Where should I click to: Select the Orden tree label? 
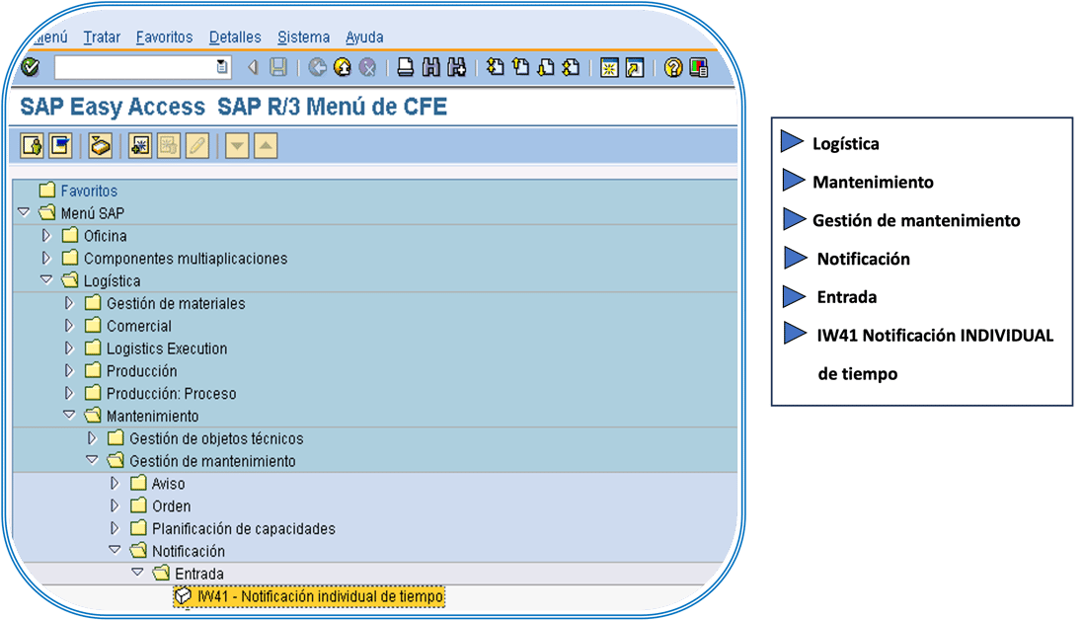pyautogui.click(x=172, y=506)
